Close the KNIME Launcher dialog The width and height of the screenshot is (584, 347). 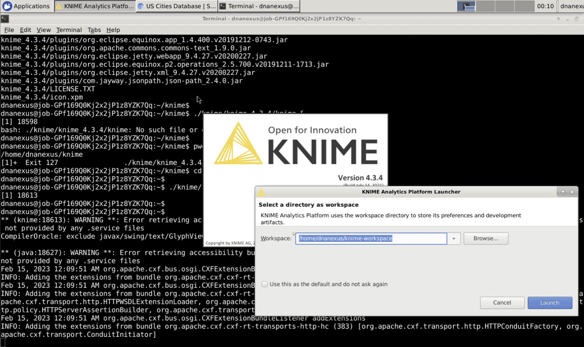[572, 192]
